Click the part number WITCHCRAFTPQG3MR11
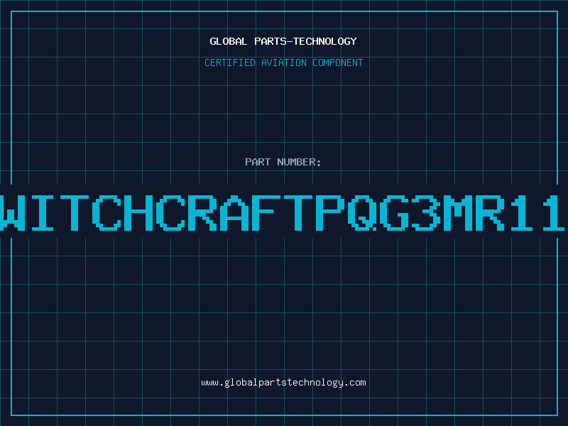 (283, 213)
